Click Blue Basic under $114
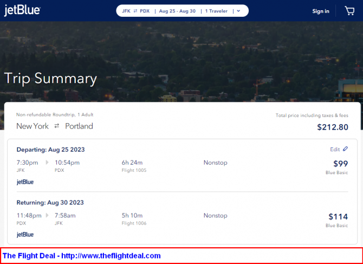The height and width of the screenshot is (264, 363). pos(336,226)
